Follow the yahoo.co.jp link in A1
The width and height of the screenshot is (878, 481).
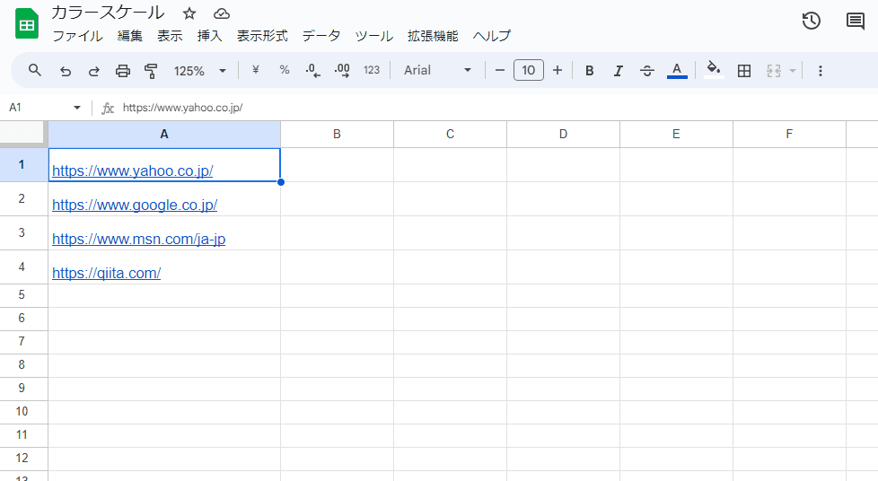133,171
